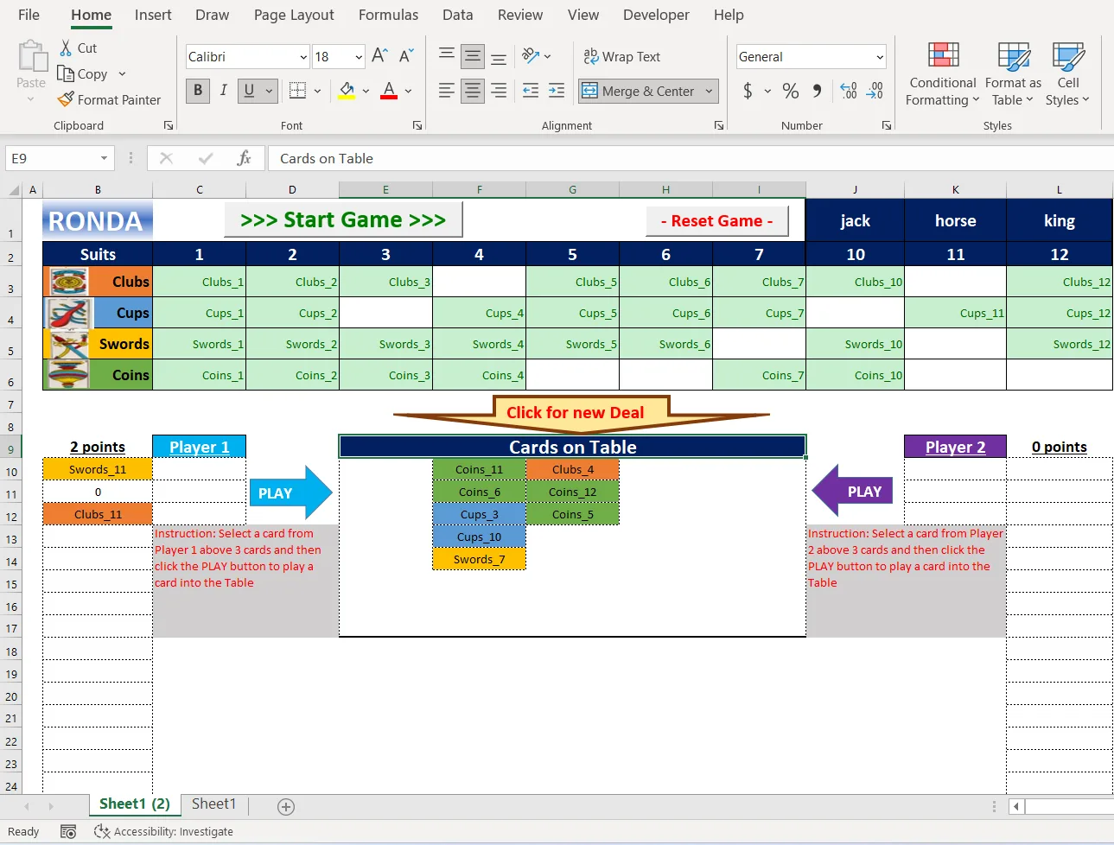Apply Percent number style

coord(790,90)
